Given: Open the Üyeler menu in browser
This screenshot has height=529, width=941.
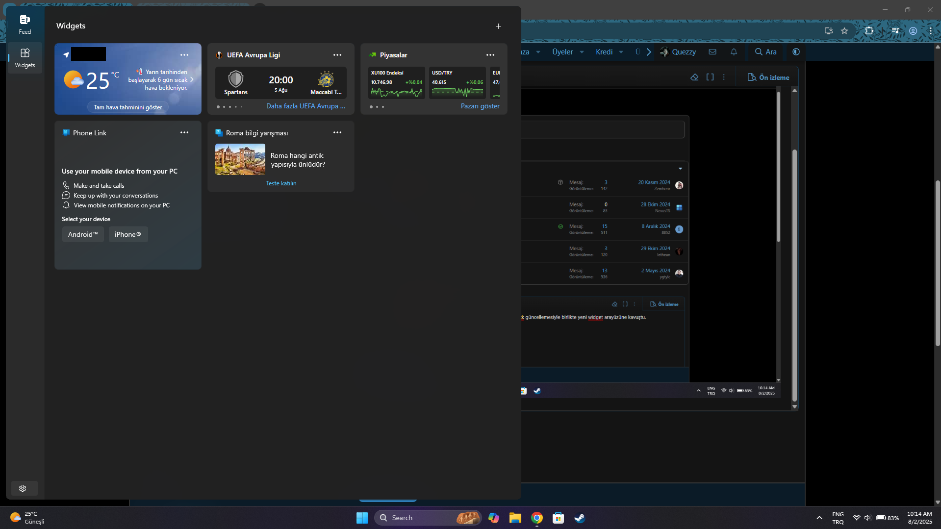Looking at the screenshot, I should tap(562, 52).
